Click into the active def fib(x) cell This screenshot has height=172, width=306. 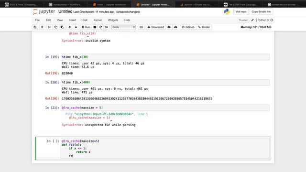(x=165, y=148)
